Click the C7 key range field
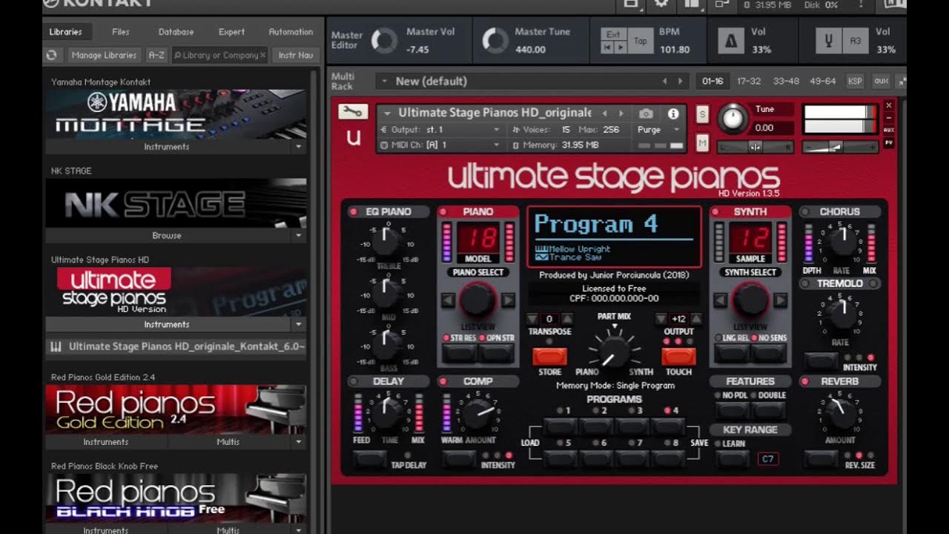Screen dimensions: 949x534 (768, 459)
